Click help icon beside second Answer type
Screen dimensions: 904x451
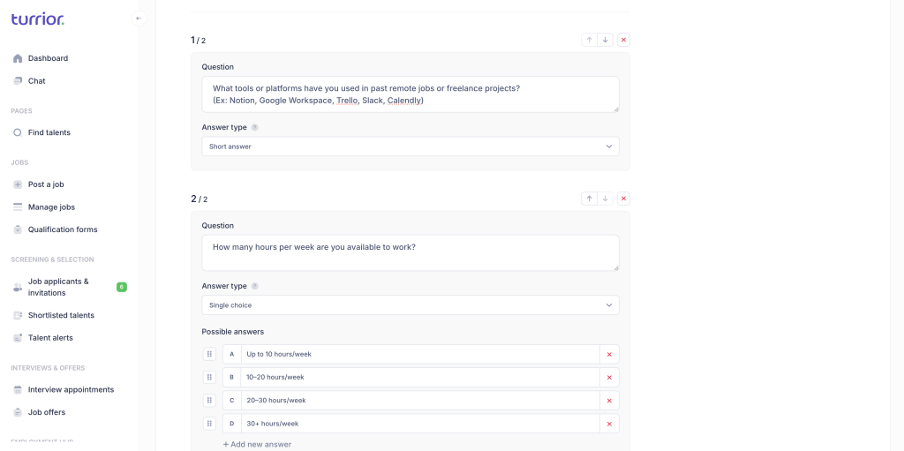255,286
